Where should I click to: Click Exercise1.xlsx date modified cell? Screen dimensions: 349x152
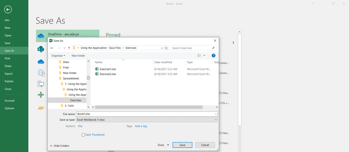(166, 69)
